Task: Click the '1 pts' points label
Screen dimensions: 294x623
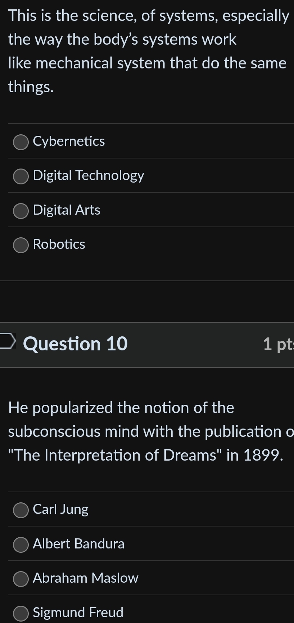Action: coord(278,344)
